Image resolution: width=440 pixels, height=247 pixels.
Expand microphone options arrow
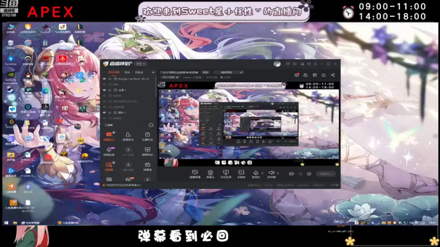(x=262, y=173)
